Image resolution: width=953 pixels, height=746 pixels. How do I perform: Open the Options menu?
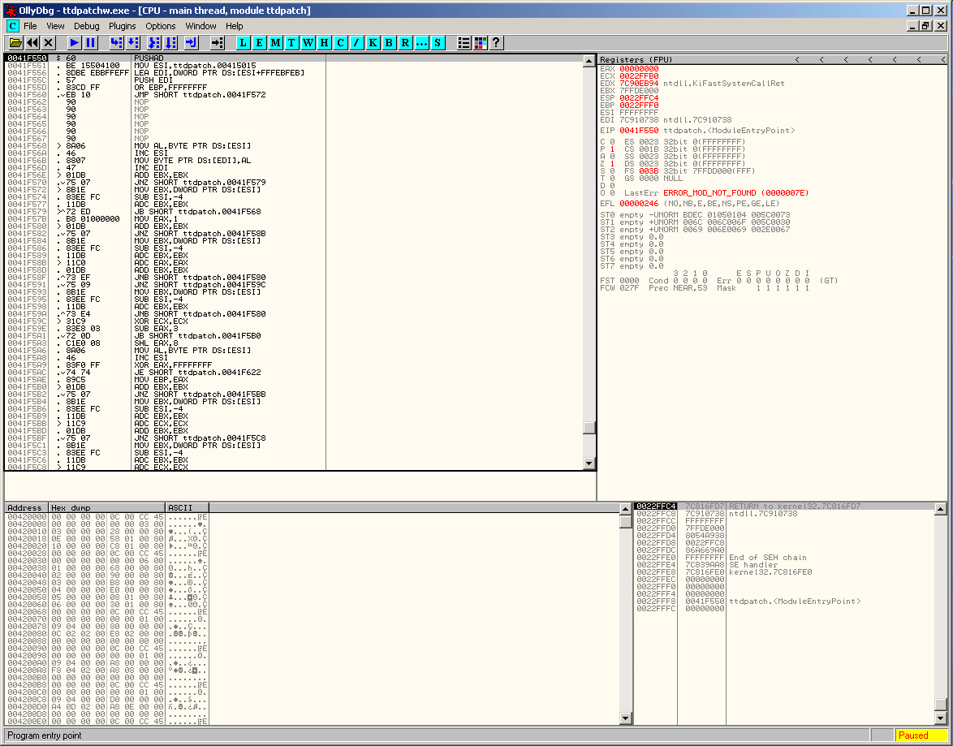click(x=161, y=26)
